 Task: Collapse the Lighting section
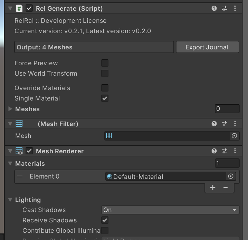[x=10, y=200]
